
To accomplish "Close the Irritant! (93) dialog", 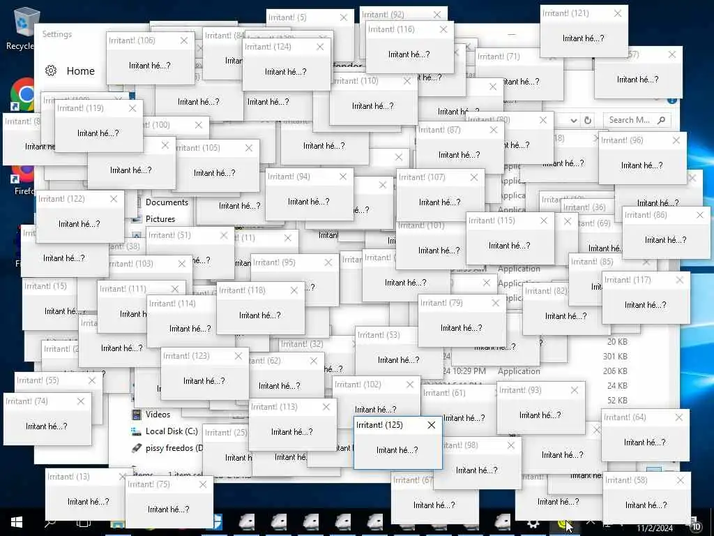I will pos(575,390).
